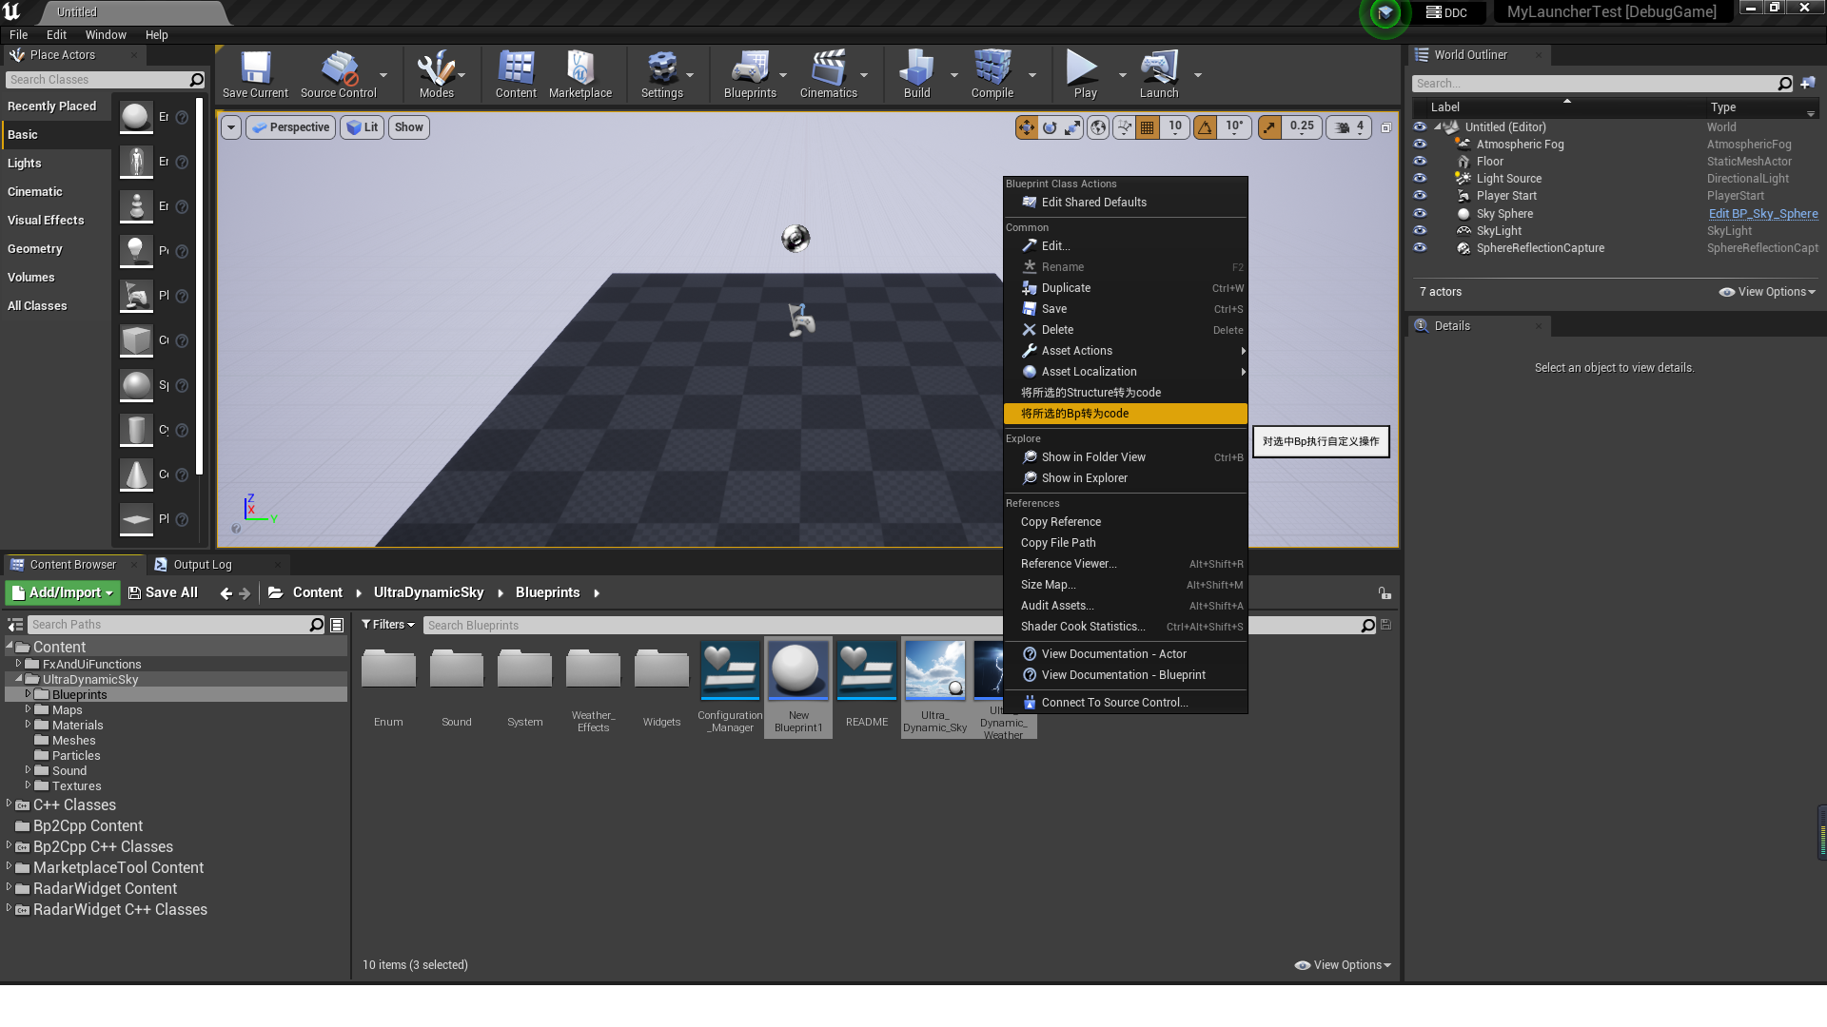Switch to the Output Log tab
The height and width of the screenshot is (1027, 1827).
point(202,565)
